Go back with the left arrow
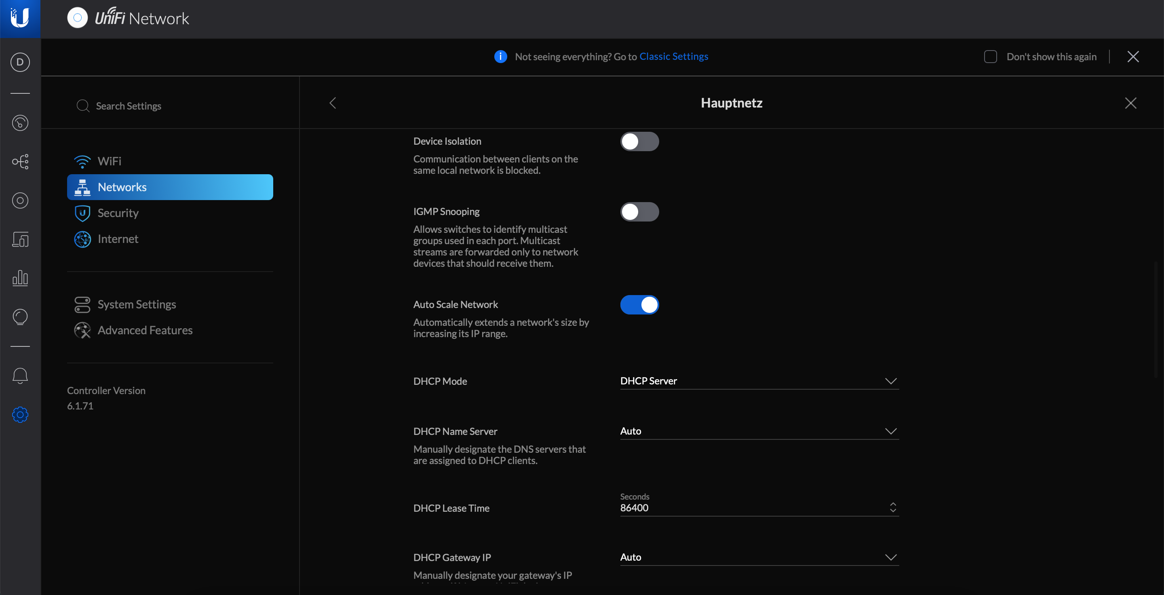Viewport: 1164px width, 595px height. point(333,103)
